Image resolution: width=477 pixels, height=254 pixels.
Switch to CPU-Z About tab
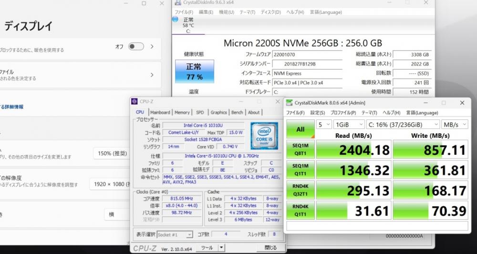click(x=254, y=112)
